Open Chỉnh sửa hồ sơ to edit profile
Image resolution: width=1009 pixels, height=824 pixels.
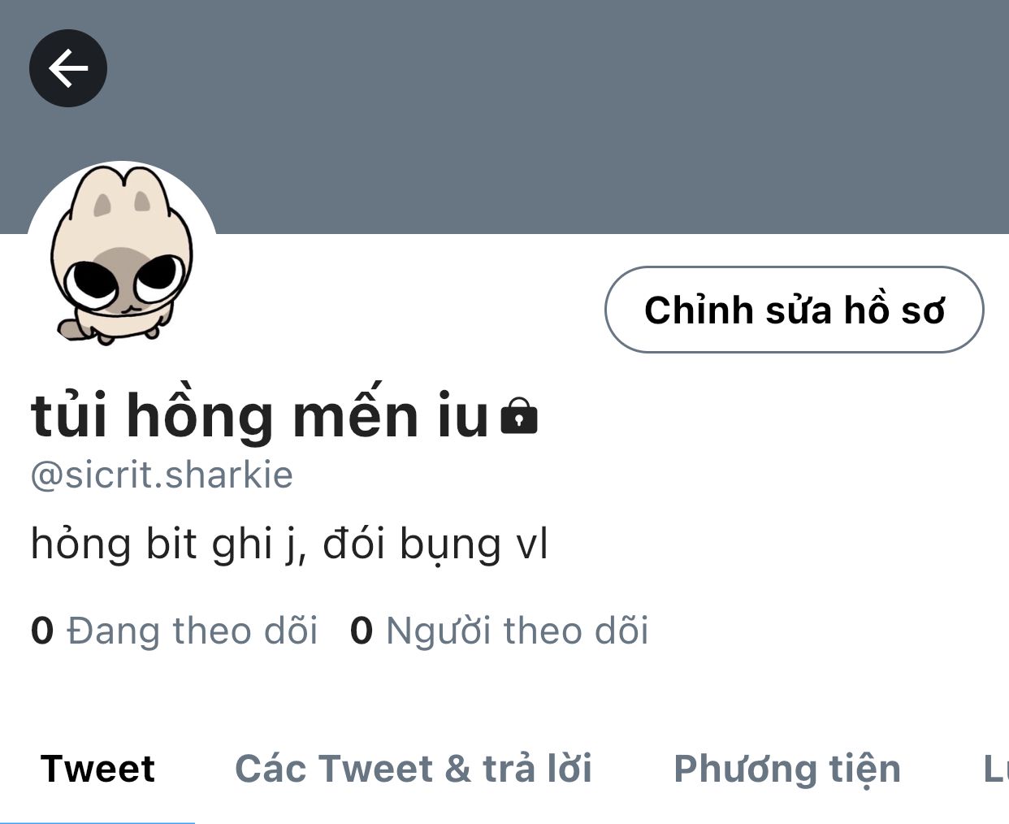click(794, 310)
